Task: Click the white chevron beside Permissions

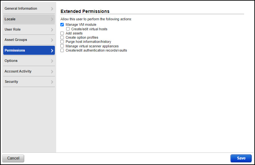Action: click(52, 51)
